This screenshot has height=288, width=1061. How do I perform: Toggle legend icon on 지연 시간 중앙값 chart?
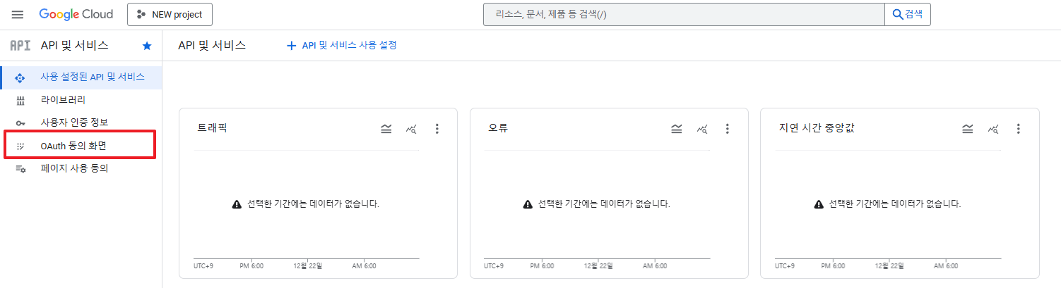pyautogui.click(x=967, y=129)
